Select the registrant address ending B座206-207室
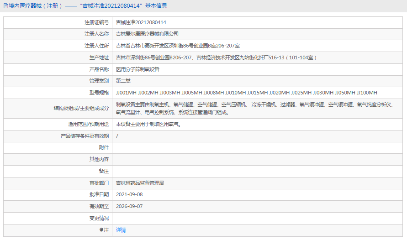This screenshot has width=407, height=240. pyautogui.click(x=178, y=46)
